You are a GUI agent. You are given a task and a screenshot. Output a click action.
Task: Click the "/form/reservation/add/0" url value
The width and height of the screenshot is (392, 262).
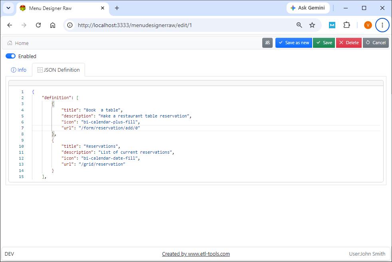point(109,128)
